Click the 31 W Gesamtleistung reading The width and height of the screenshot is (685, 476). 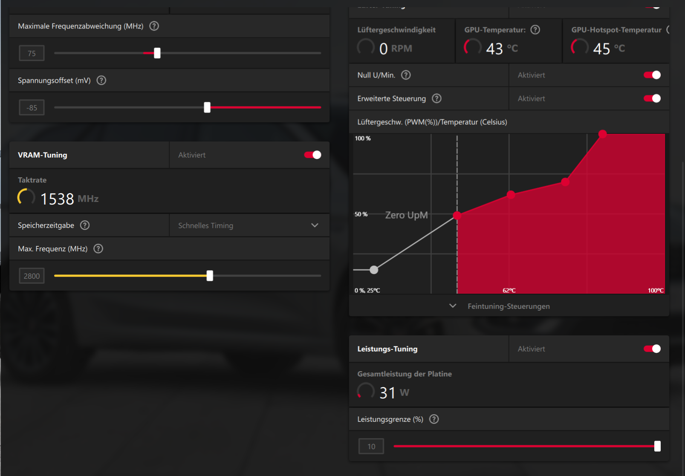tap(394, 392)
